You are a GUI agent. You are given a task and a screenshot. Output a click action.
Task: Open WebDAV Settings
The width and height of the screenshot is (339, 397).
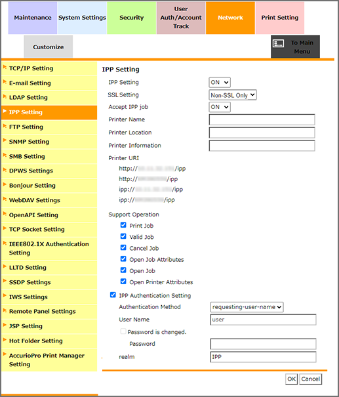[x=49, y=200]
